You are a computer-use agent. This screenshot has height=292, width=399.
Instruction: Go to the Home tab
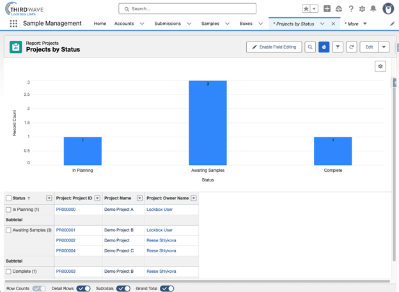[100, 24]
